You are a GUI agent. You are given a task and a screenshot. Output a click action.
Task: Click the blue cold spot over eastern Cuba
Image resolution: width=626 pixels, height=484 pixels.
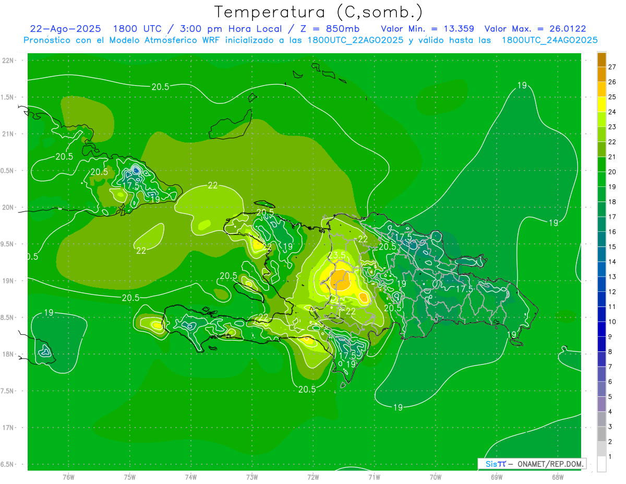(136, 169)
